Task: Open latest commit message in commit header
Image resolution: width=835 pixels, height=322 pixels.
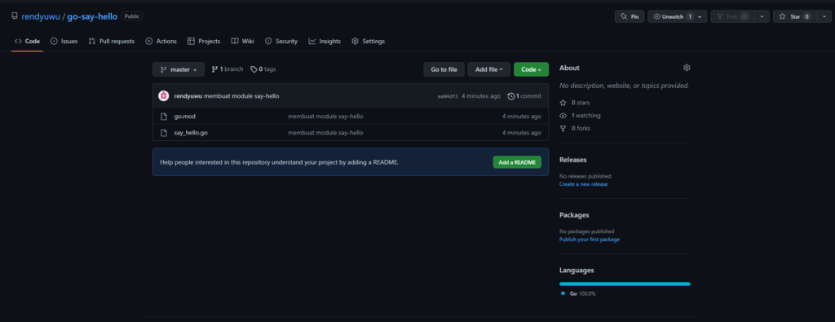Action: click(241, 96)
